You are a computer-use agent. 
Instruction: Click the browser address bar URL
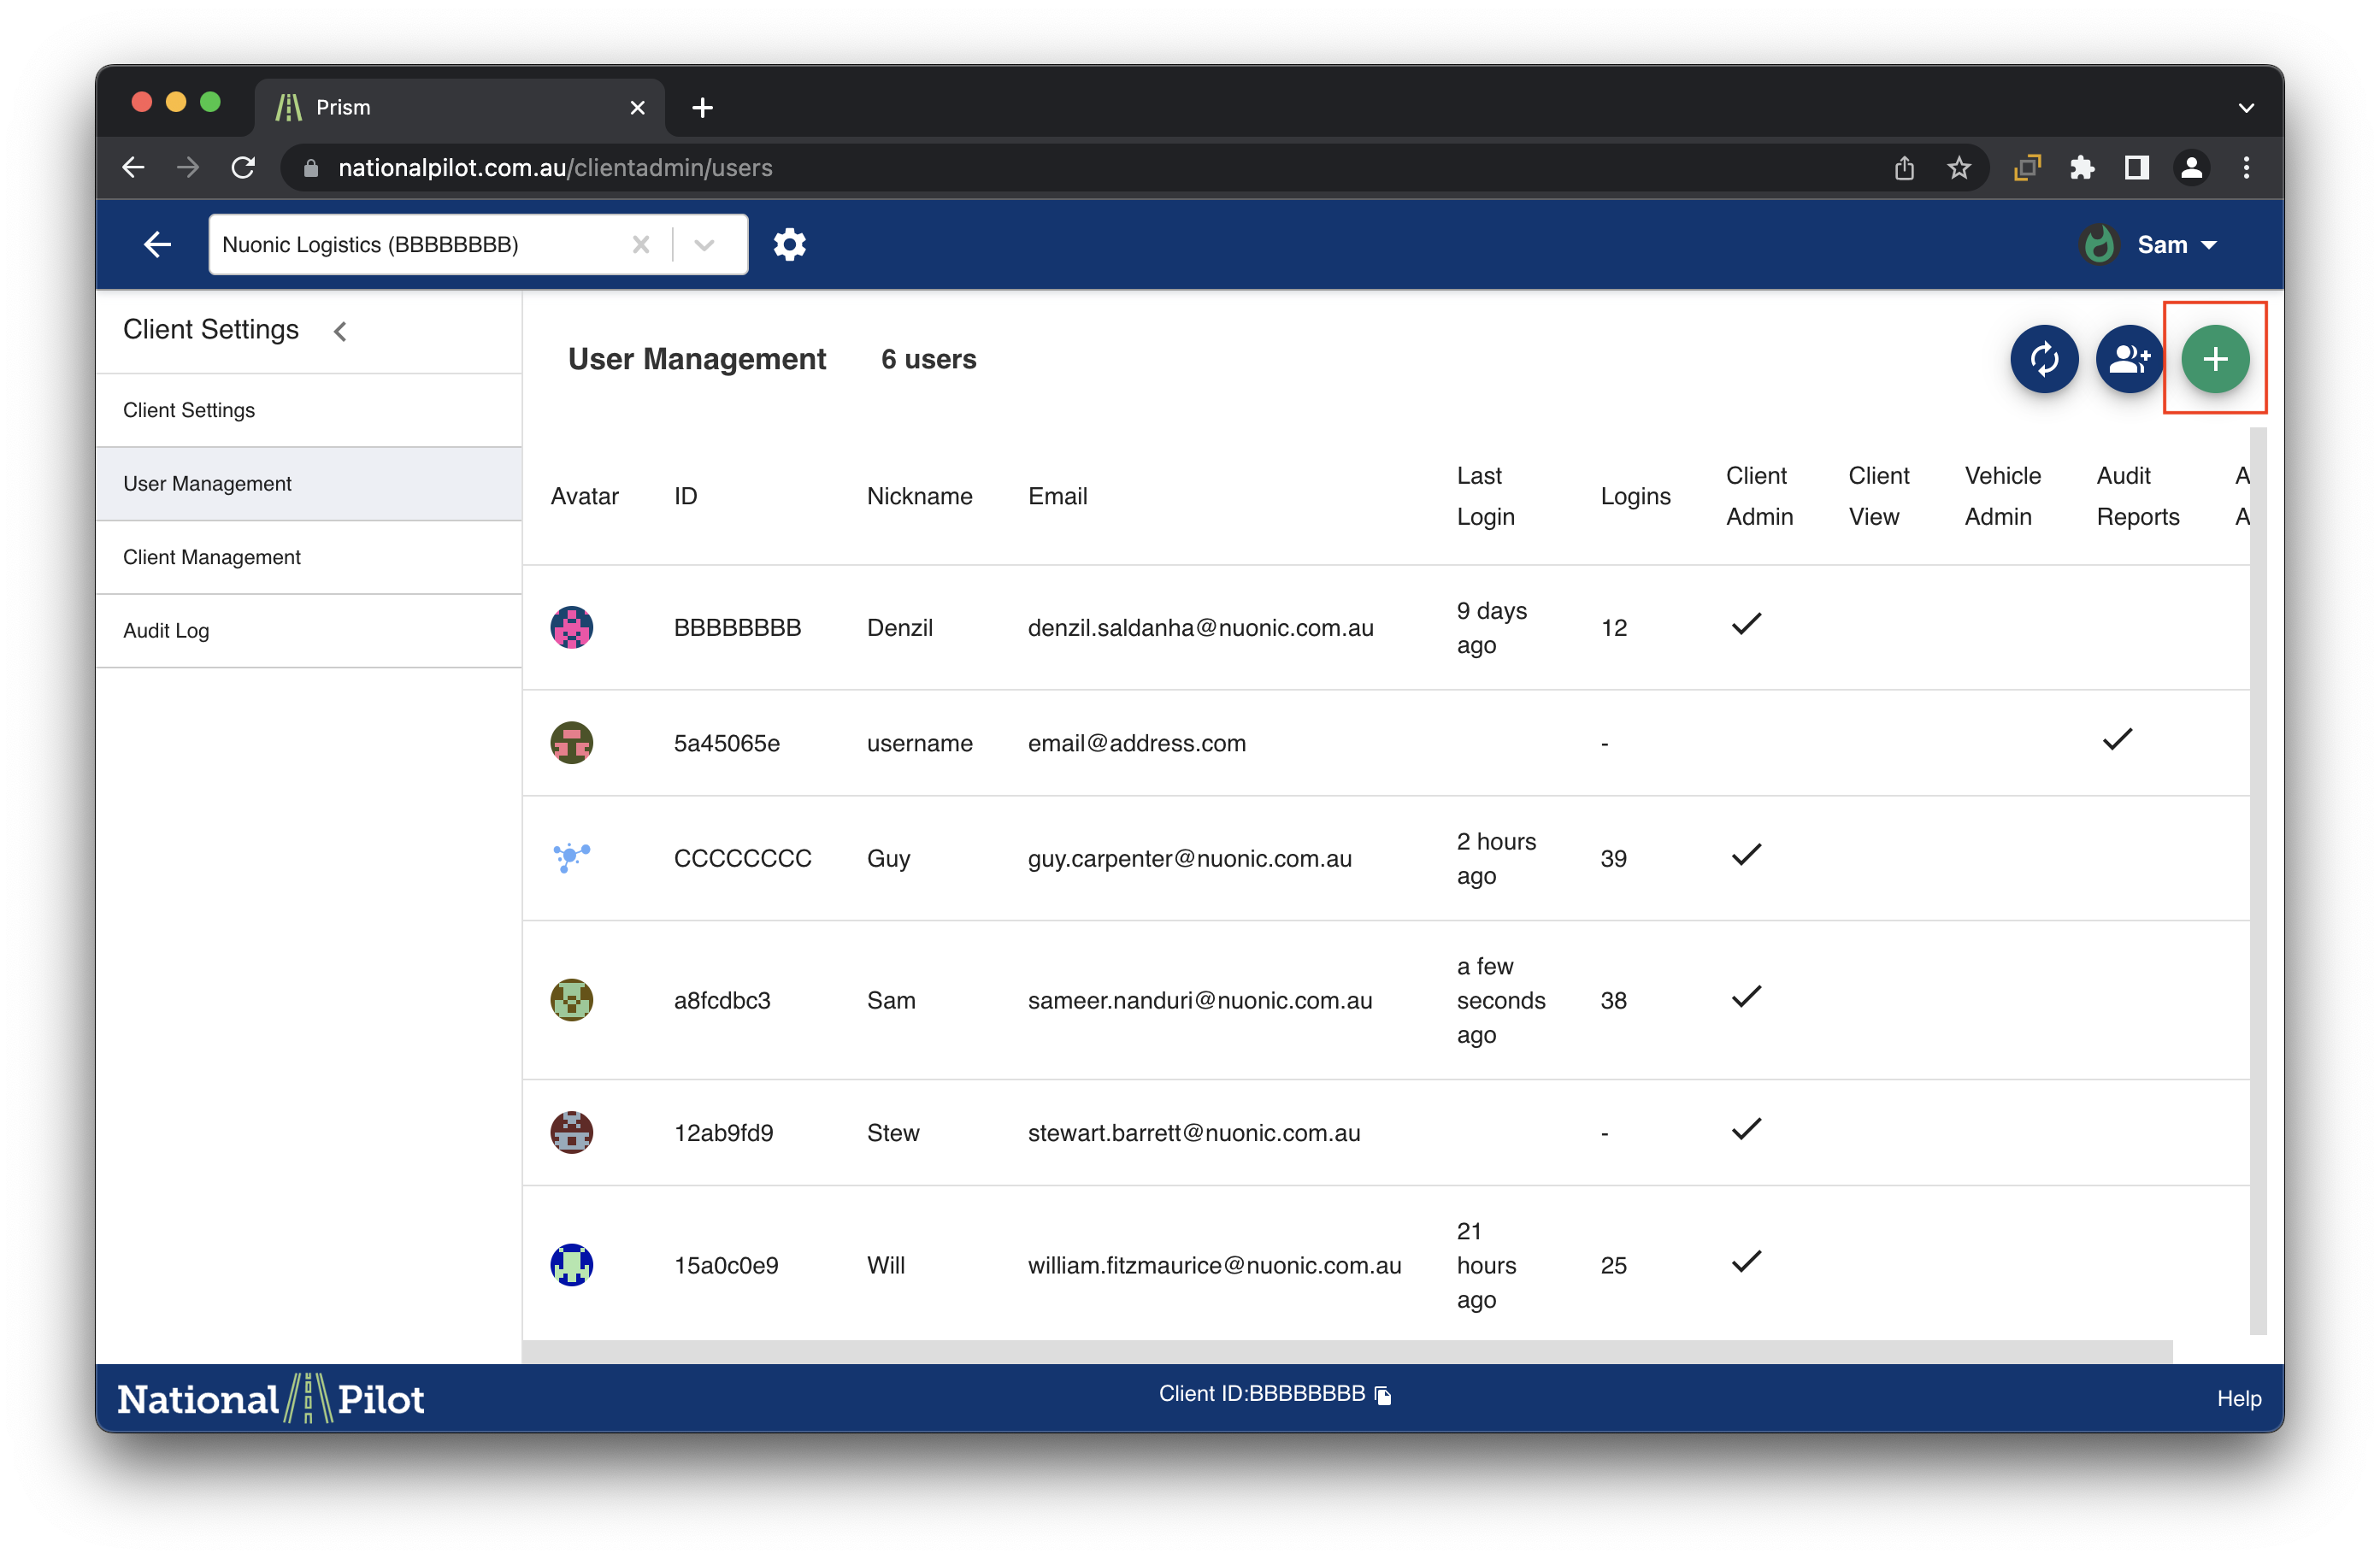point(554,167)
